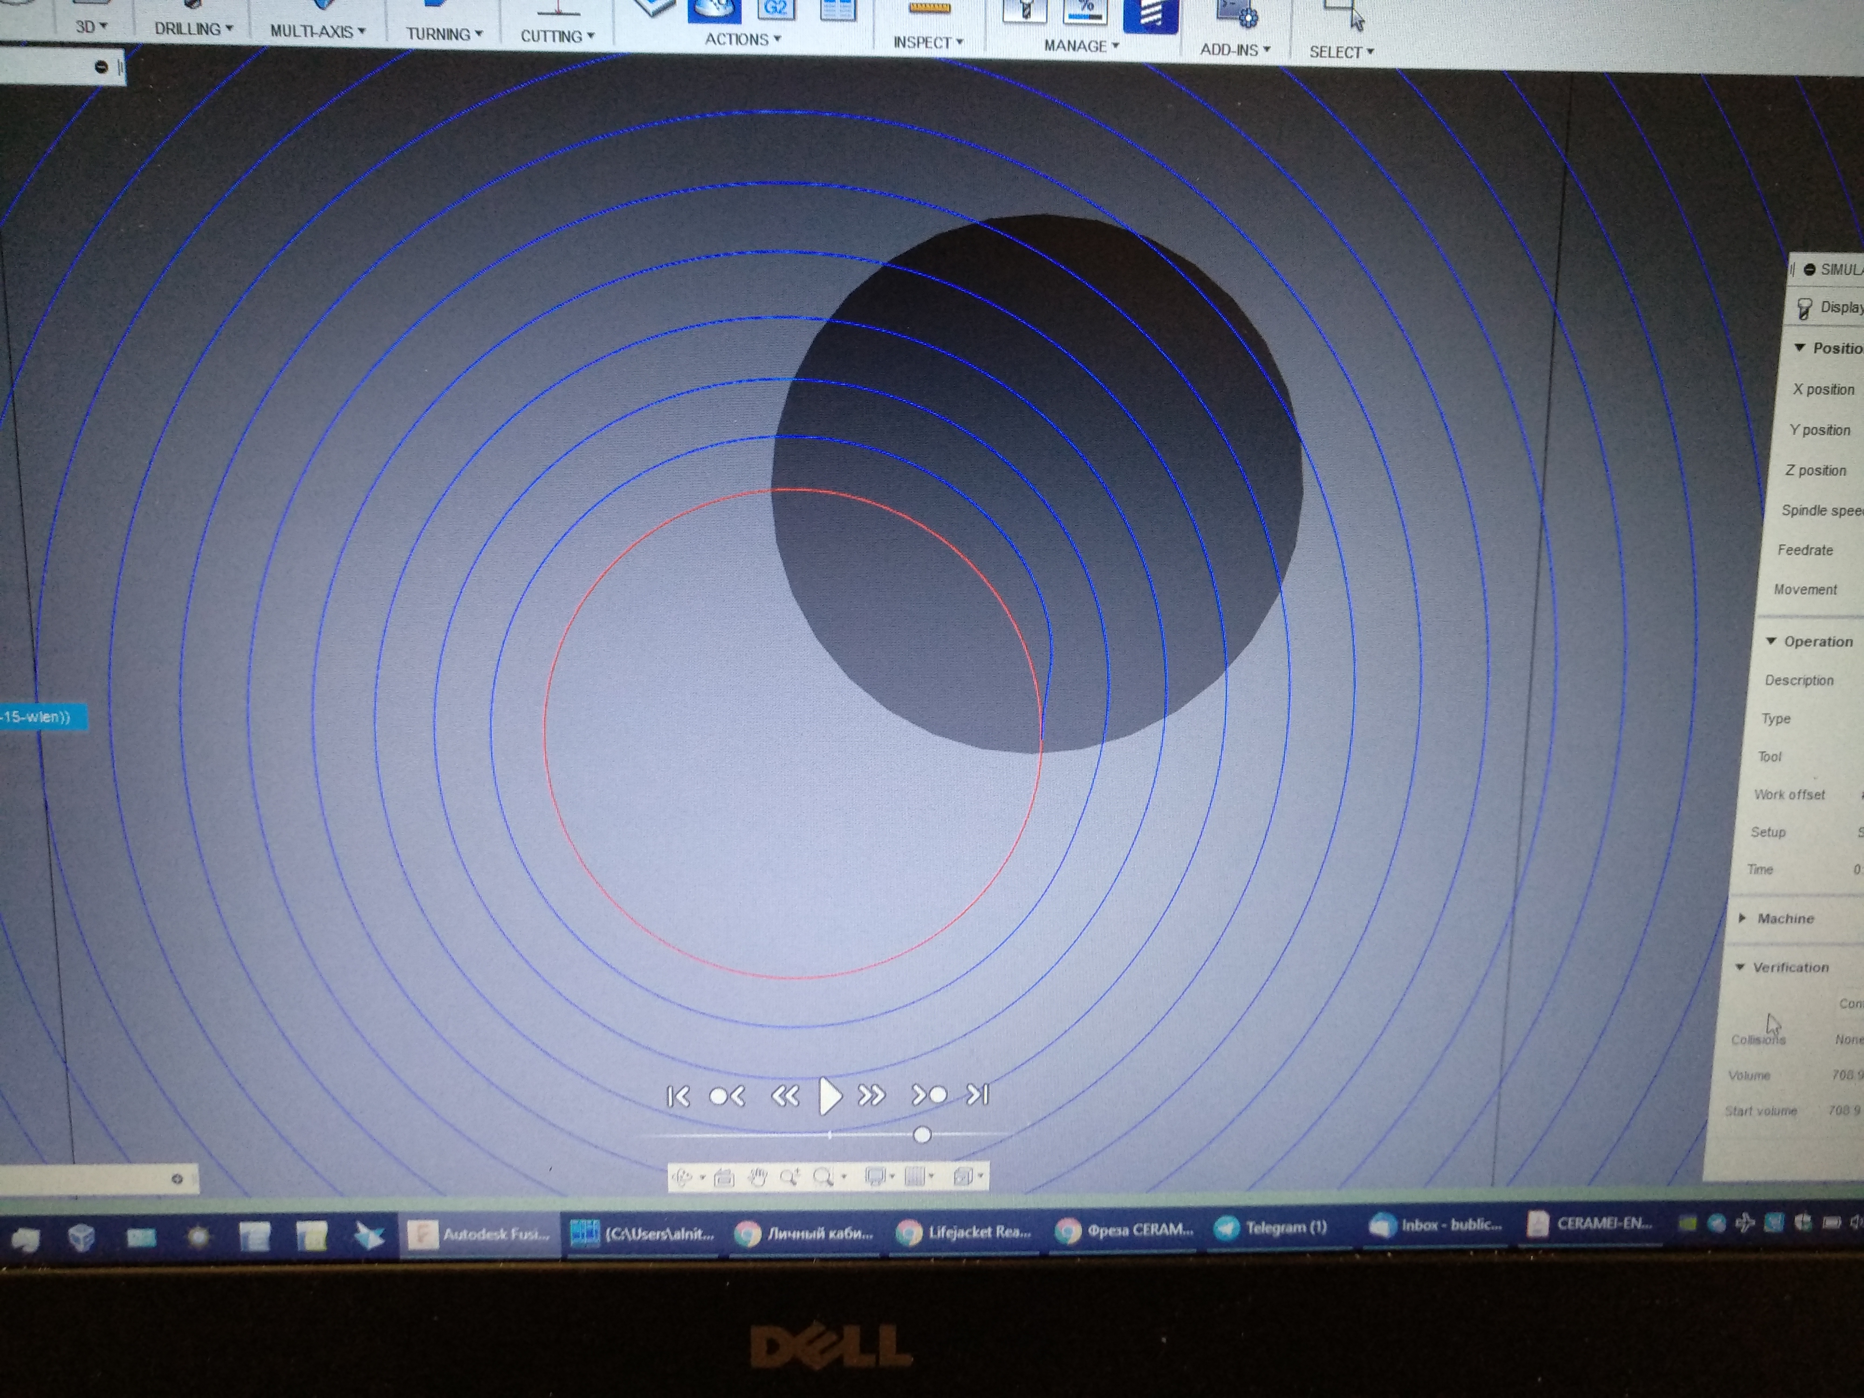Image resolution: width=1864 pixels, height=1398 pixels.
Task: Expand the Machine section
Action: (x=1742, y=918)
